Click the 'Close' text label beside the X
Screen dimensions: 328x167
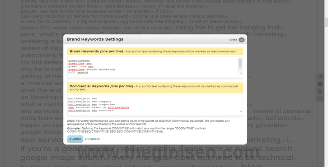click(x=233, y=40)
